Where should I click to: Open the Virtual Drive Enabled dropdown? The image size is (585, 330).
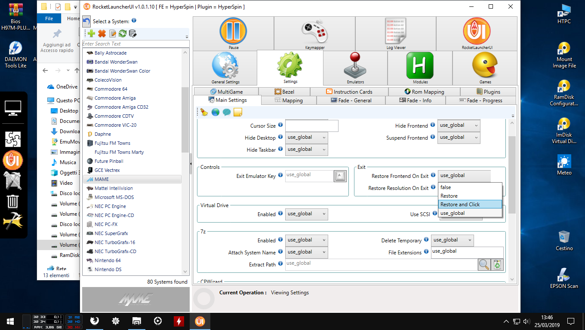[x=306, y=214]
